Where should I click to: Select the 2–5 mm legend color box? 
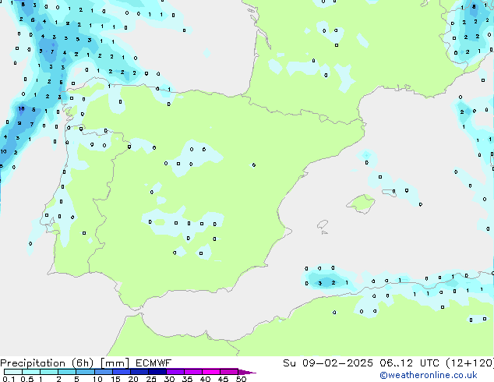point(67,372)
